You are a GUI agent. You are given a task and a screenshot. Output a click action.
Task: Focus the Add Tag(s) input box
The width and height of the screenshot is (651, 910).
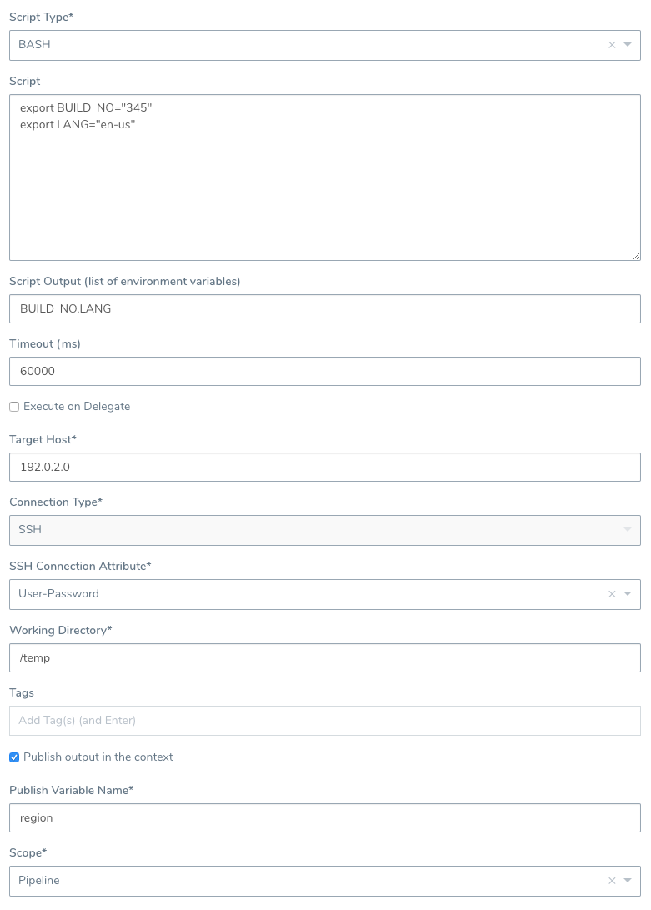point(324,721)
